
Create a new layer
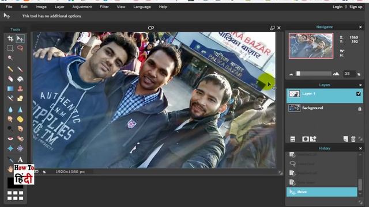[345, 139]
